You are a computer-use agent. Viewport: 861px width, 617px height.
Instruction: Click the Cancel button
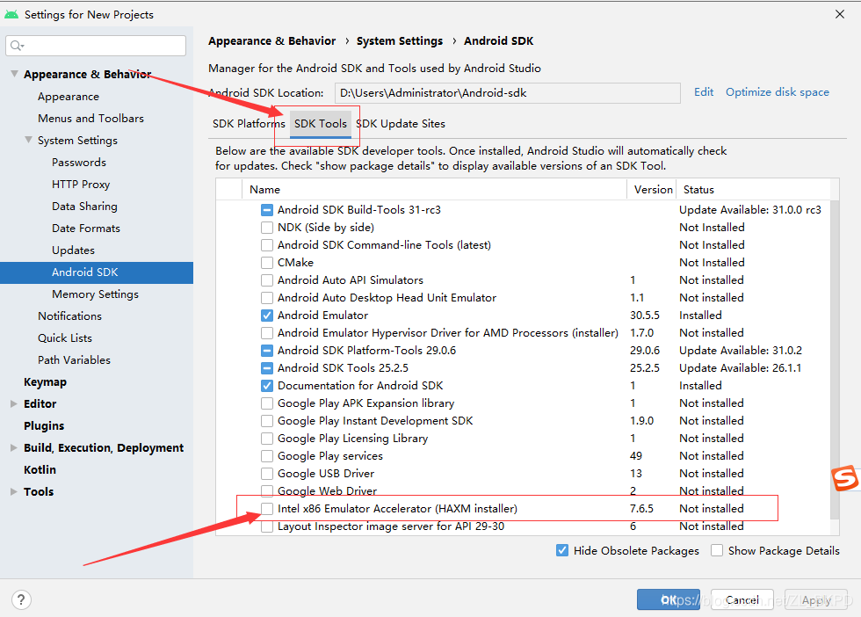click(742, 600)
